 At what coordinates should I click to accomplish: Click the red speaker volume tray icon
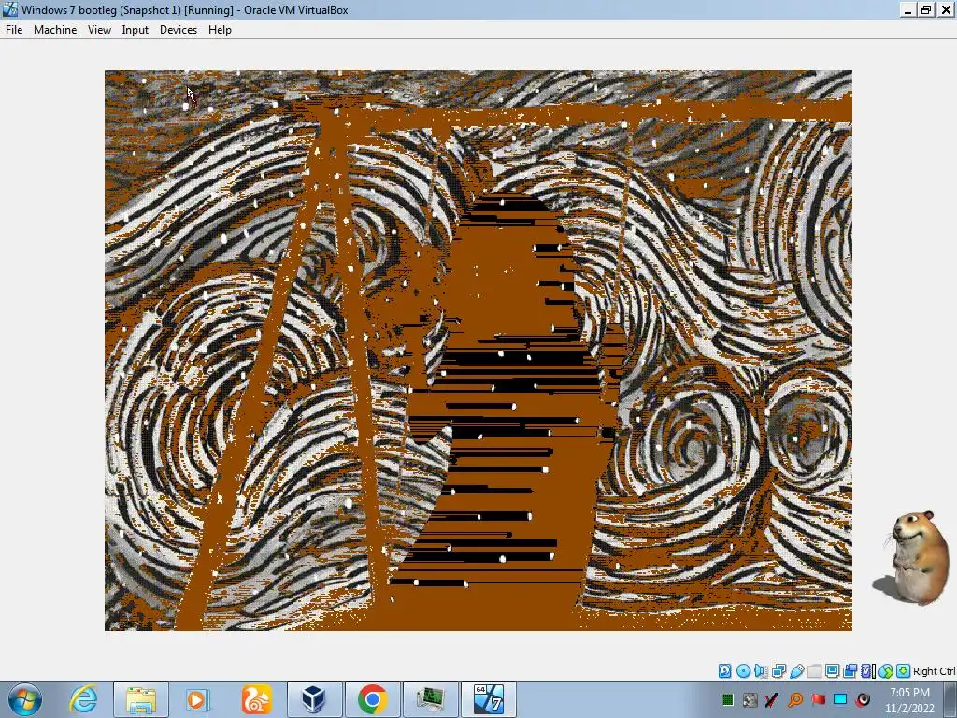[x=863, y=699]
